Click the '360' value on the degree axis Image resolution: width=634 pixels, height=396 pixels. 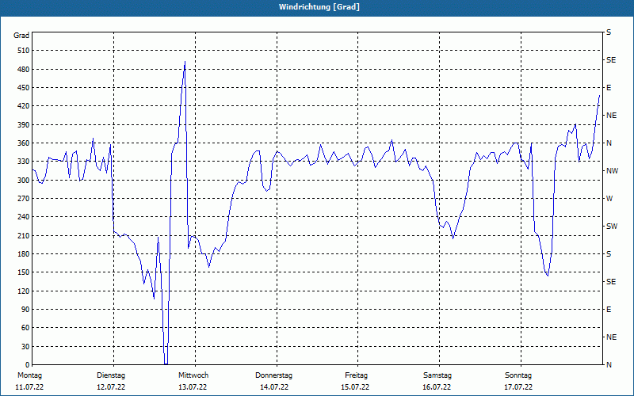[x=24, y=143]
